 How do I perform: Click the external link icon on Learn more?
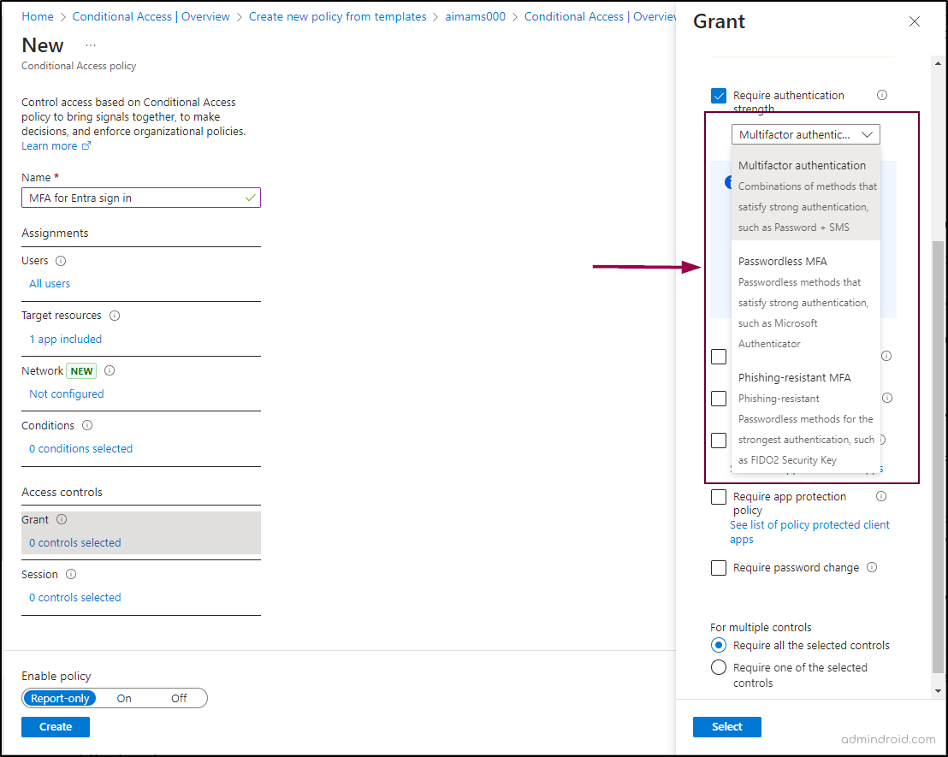click(x=86, y=145)
